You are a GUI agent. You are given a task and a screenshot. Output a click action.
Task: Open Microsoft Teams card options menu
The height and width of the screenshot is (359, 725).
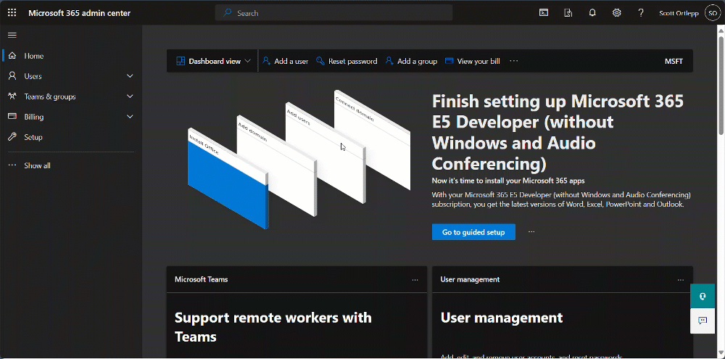point(415,280)
